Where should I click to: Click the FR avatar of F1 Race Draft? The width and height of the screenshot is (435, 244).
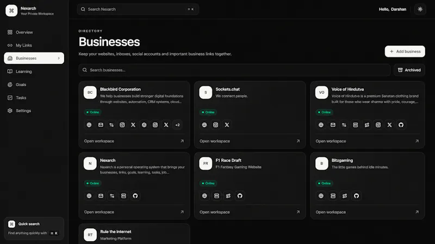[206, 164]
